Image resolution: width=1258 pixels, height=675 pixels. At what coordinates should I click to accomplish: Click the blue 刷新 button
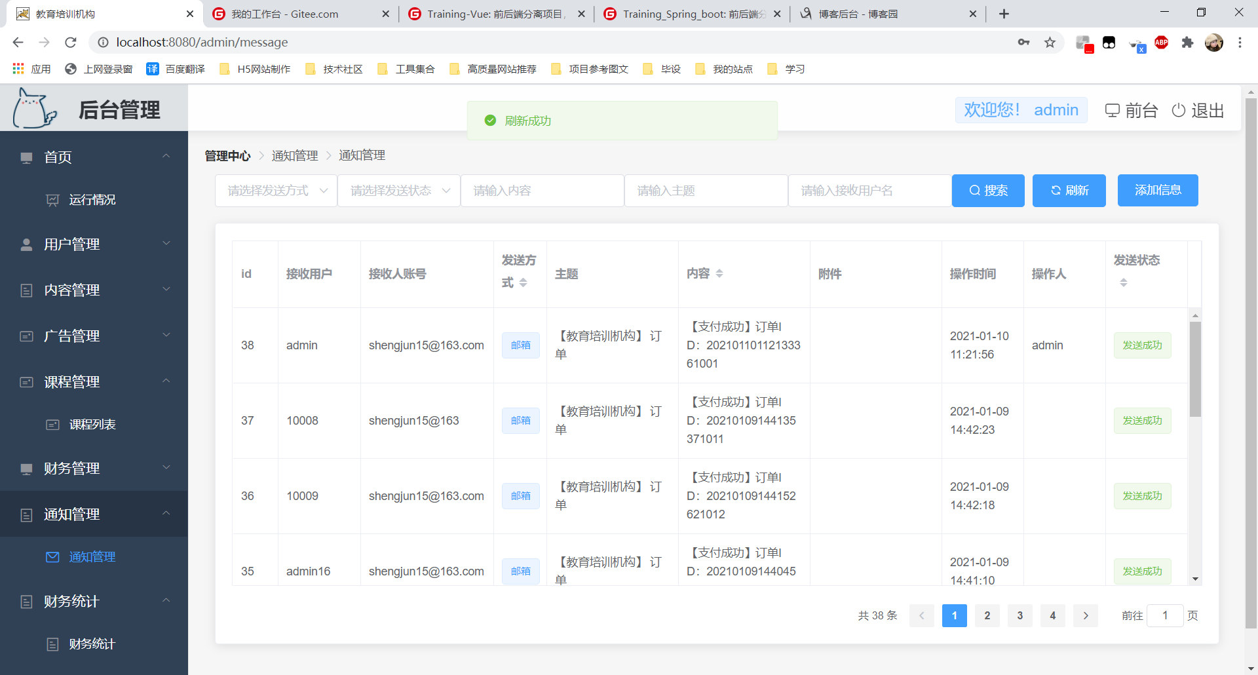1069,191
